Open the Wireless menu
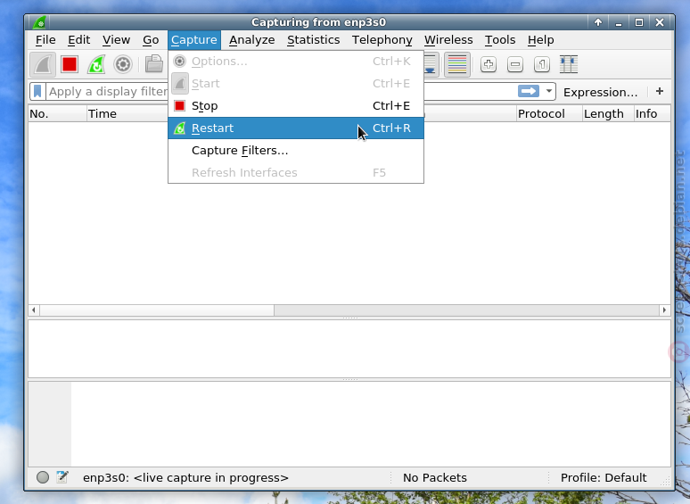The width and height of the screenshot is (690, 504). (448, 40)
